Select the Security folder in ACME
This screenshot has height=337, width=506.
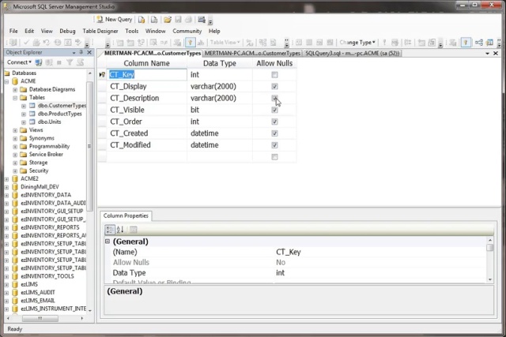pyautogui.click(x=39, y=170)
